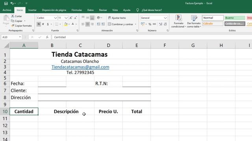Open the Portapapeles dialog launcher

click(33, 31)
